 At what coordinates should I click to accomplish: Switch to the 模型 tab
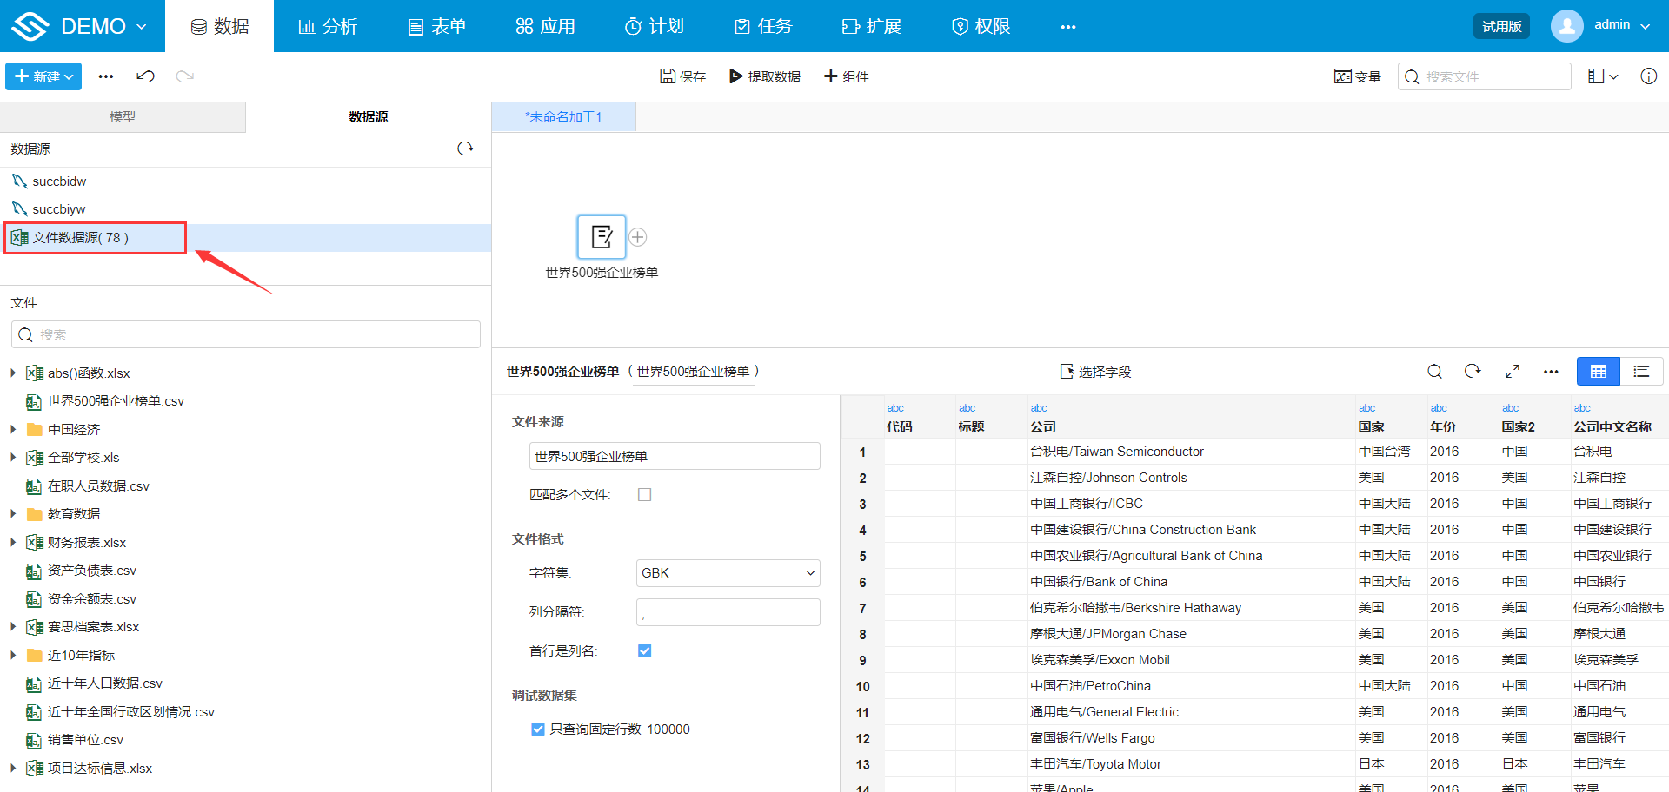(x=123, y=117)
